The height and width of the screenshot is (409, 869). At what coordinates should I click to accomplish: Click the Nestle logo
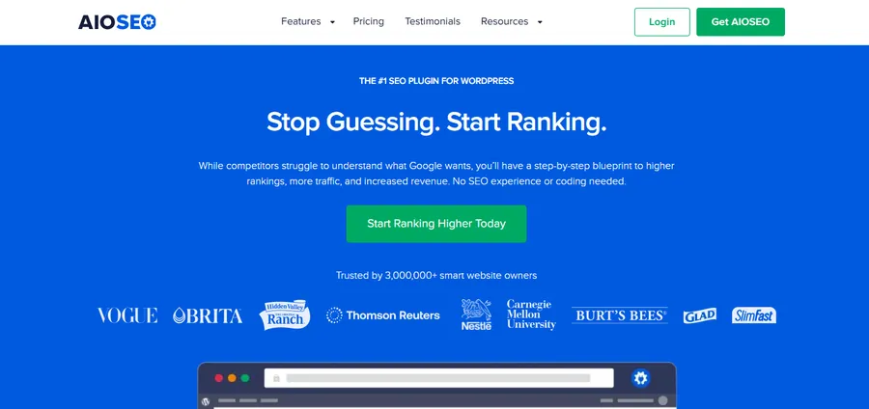(x=476, y=314)
